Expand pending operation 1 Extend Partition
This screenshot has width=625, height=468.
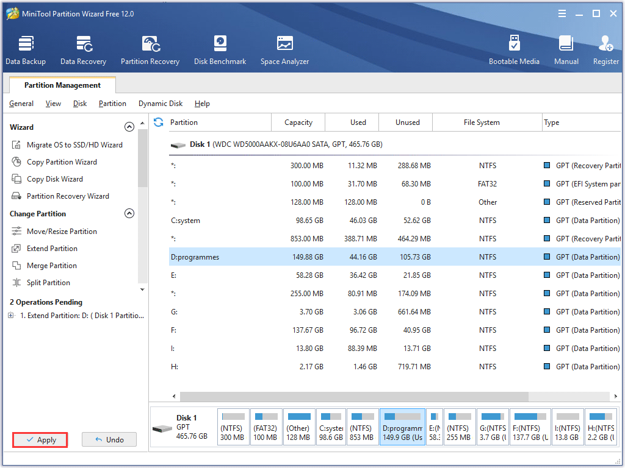[x=10, y=316]
